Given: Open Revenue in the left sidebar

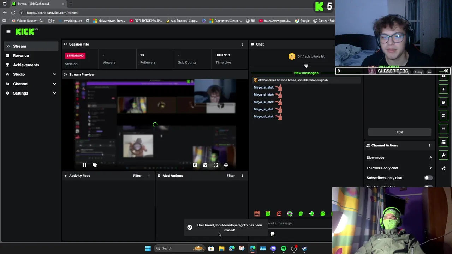Looking at the screenshot, I should coord(31,55).
